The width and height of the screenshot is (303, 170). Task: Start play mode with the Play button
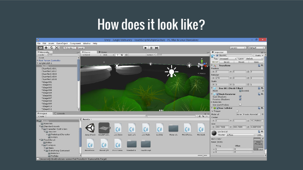click(146, 48)
